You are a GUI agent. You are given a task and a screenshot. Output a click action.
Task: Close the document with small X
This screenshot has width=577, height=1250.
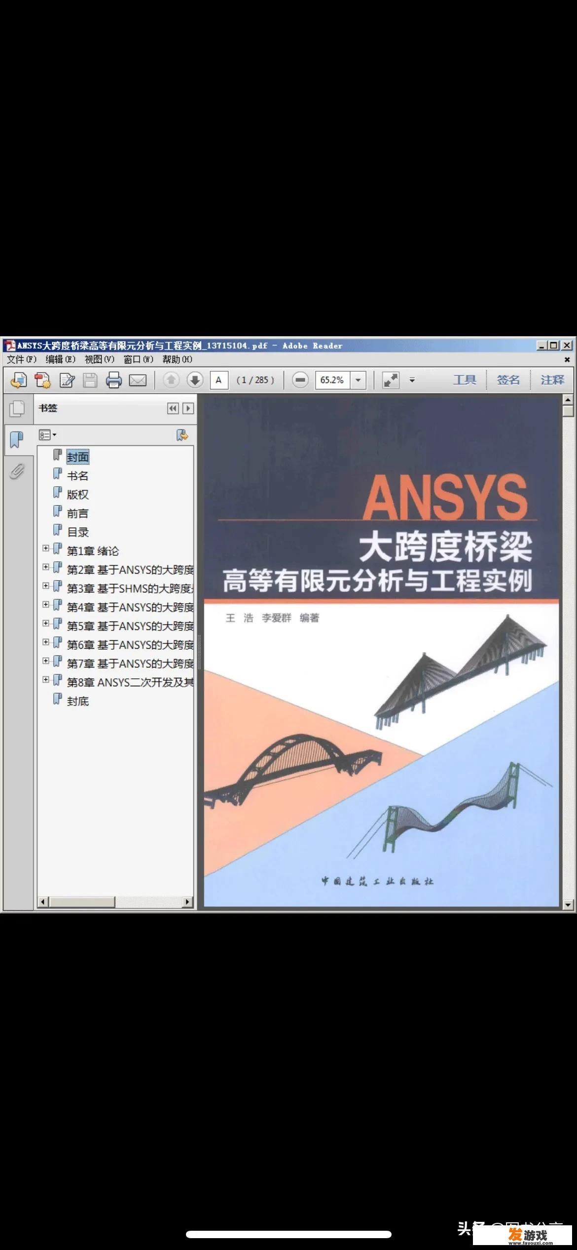tap(567, 359)
